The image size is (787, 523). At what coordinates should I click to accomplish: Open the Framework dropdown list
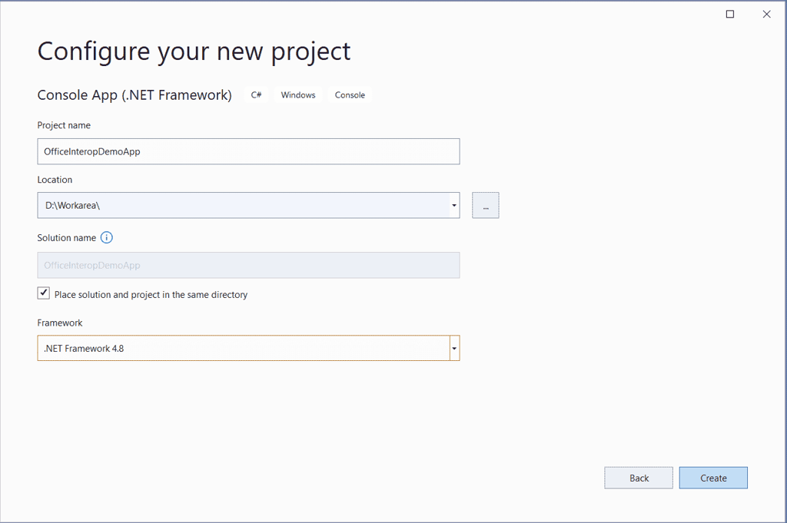click(453, 348)
